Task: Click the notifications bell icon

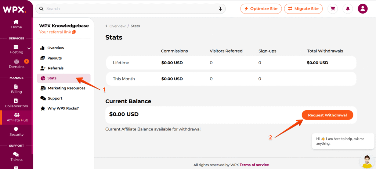Action: [348, 8]
